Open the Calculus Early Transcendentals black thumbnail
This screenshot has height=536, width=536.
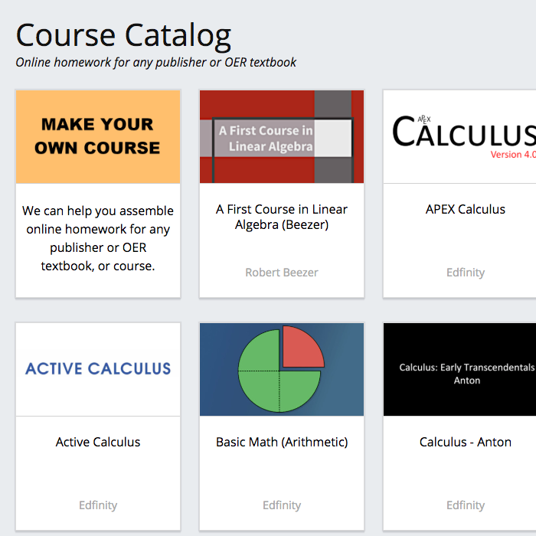(459, 370)
